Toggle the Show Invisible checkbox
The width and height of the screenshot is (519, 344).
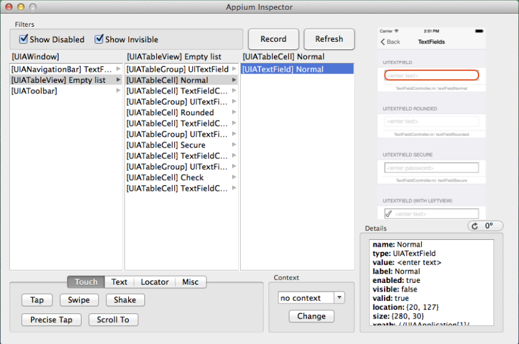99,39
